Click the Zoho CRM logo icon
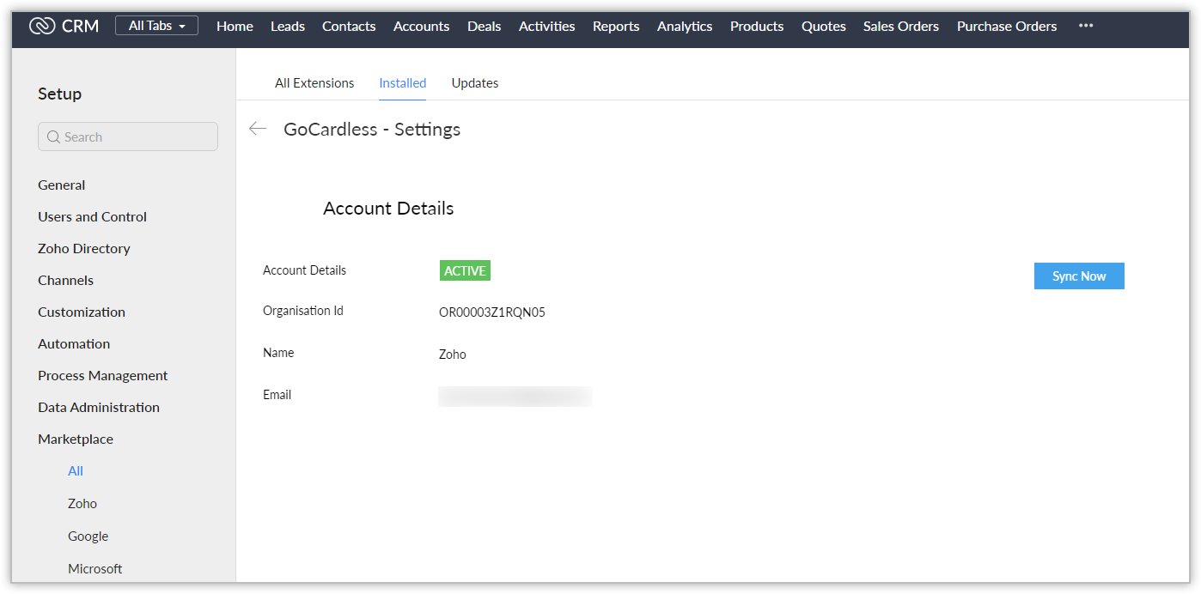This screenshot has height=594, width=1201. [42, 26]
